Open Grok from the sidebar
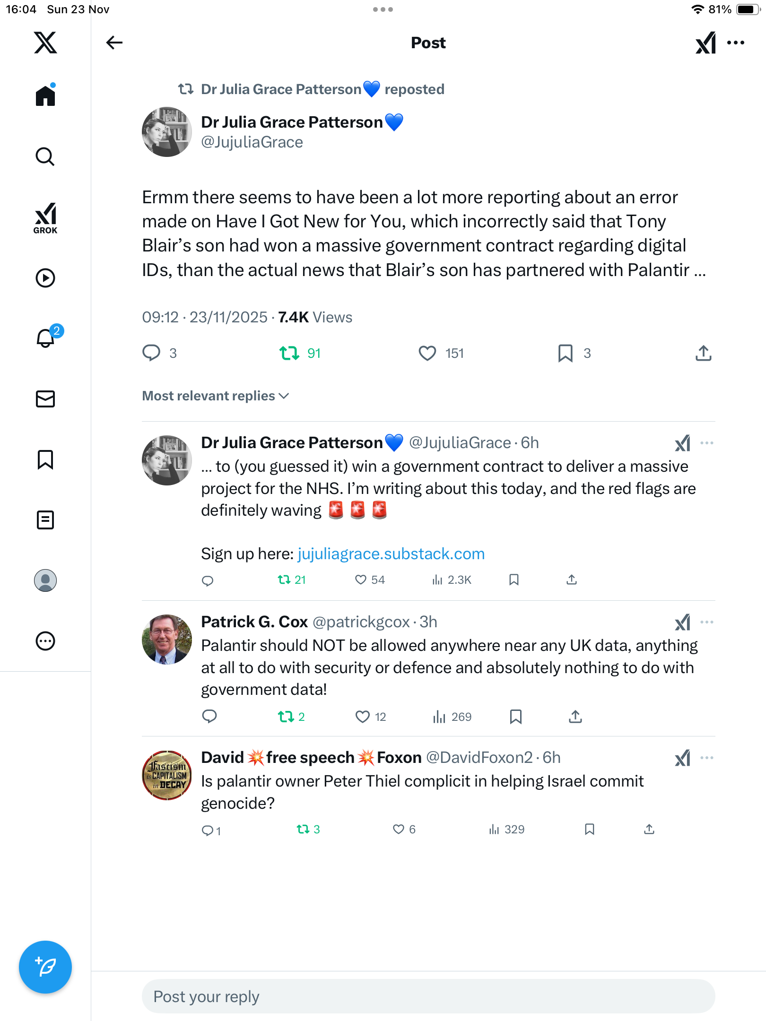Viewport: 766px width, 1021px height. tap(45, 218)
